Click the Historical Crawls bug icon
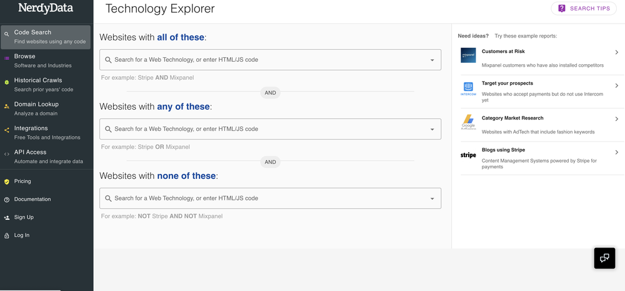The image size is (625, 291). [6, 82]
